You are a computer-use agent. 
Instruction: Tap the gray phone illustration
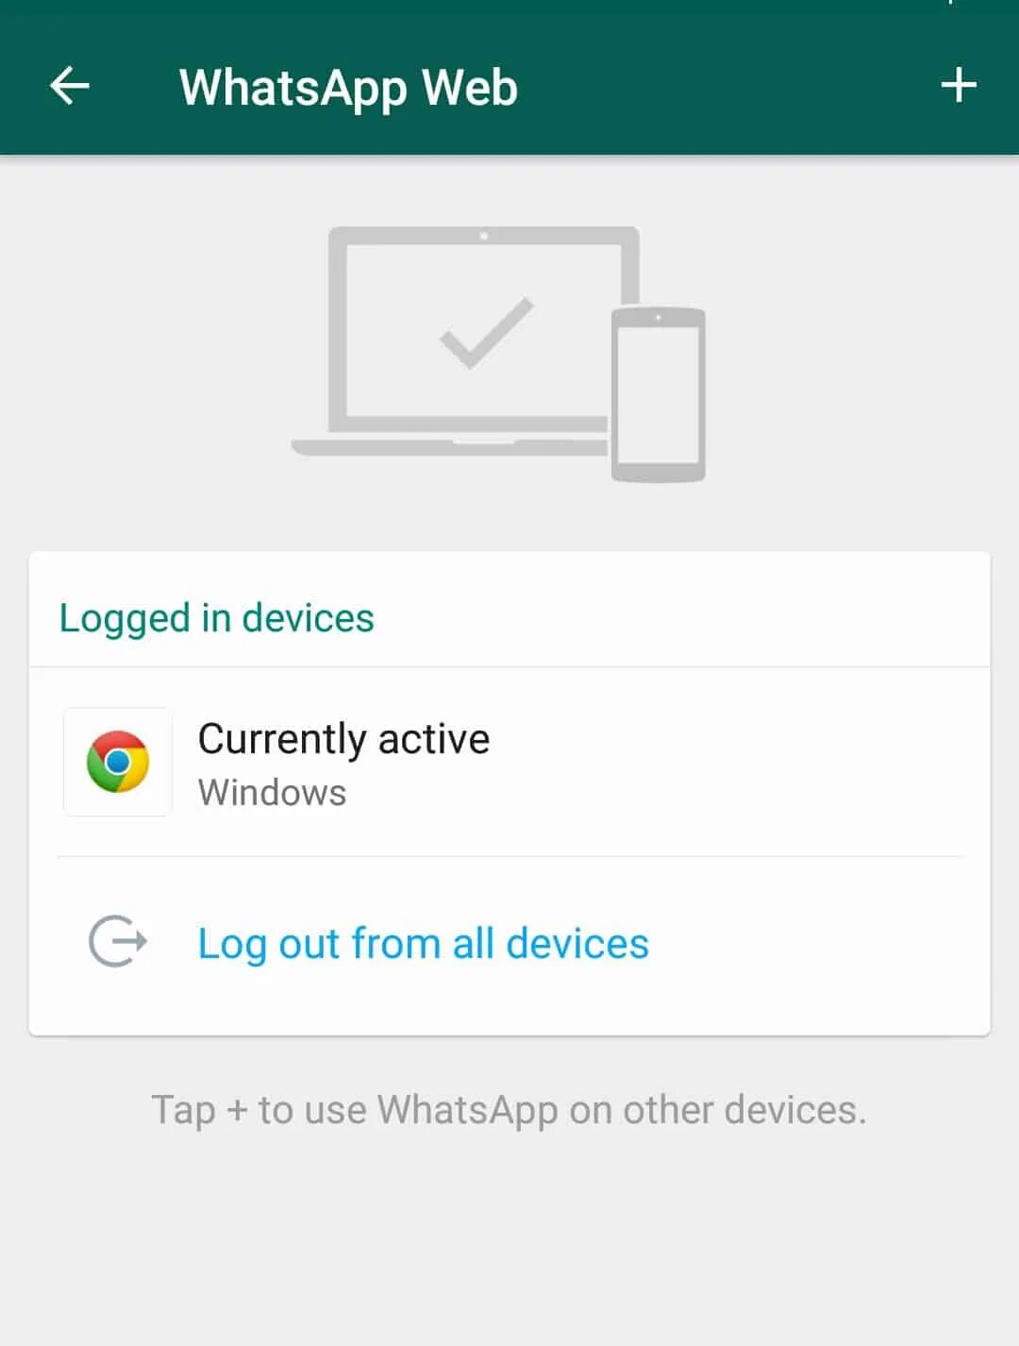pos(659,395)
